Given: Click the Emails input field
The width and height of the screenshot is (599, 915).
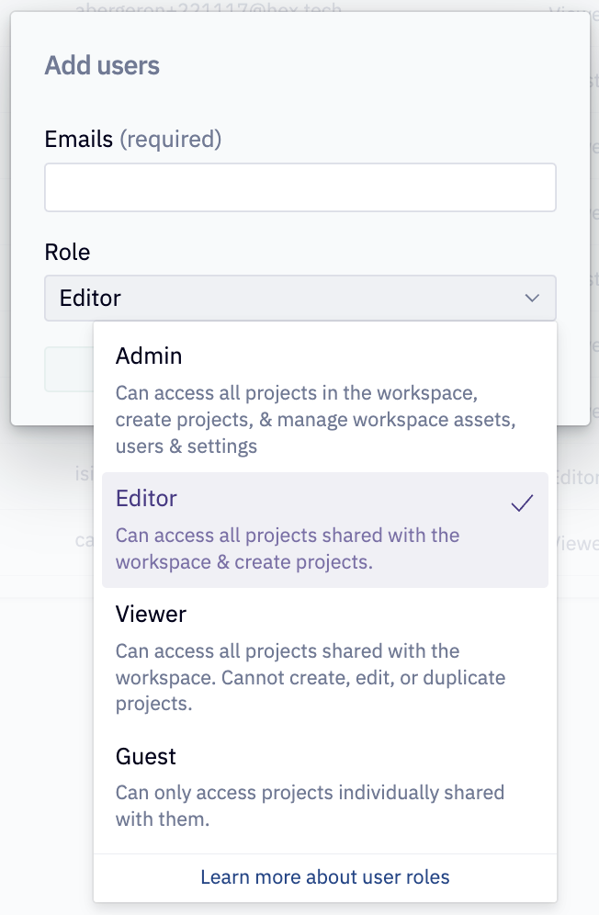Looking at the screenshot, I should (x=300, y=187).
